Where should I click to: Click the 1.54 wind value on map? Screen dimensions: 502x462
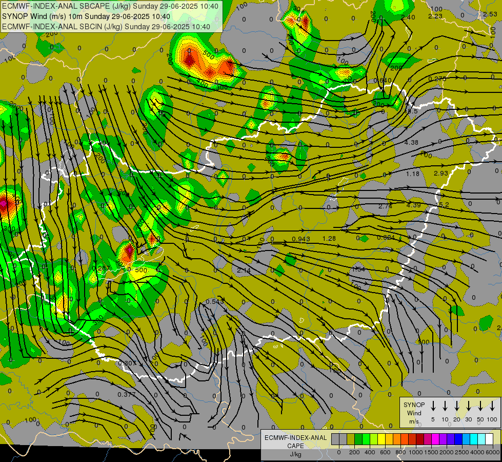(358, 269)
